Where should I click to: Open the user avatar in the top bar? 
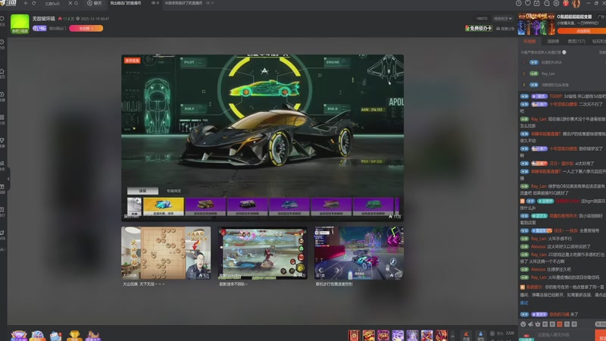576,4
